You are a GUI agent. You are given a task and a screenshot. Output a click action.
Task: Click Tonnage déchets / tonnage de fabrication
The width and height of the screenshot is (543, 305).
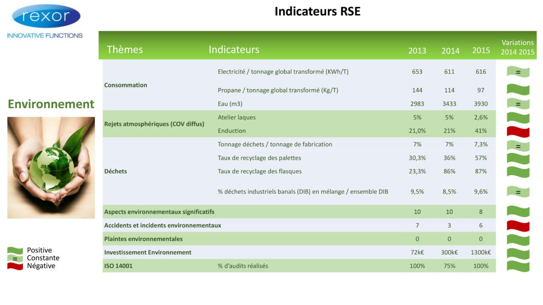[275, 144]
